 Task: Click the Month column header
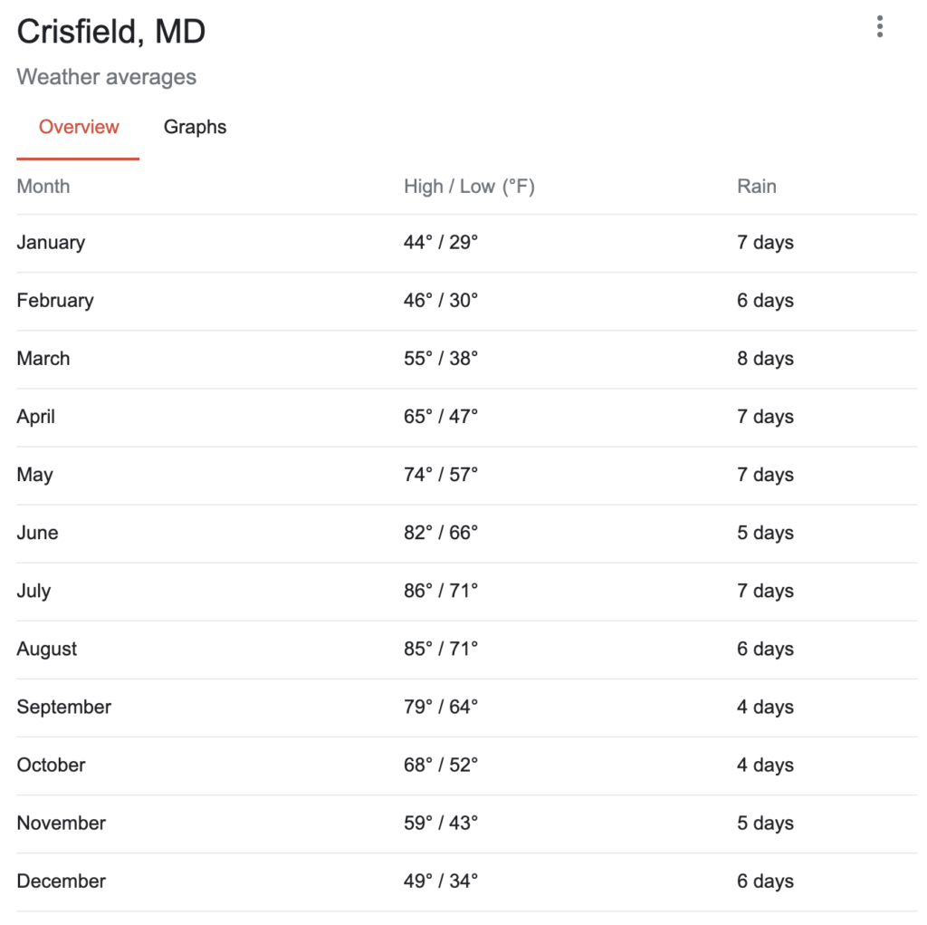[43, 187]
